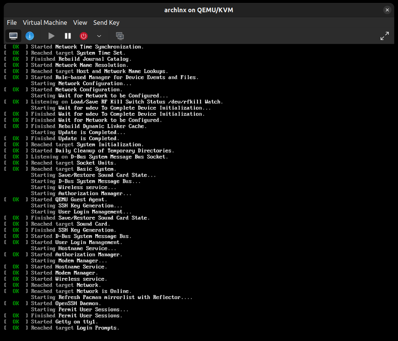Click 'Starting Wireless service...' line
This screenshot has height=341, width=398.
point(74,187)
